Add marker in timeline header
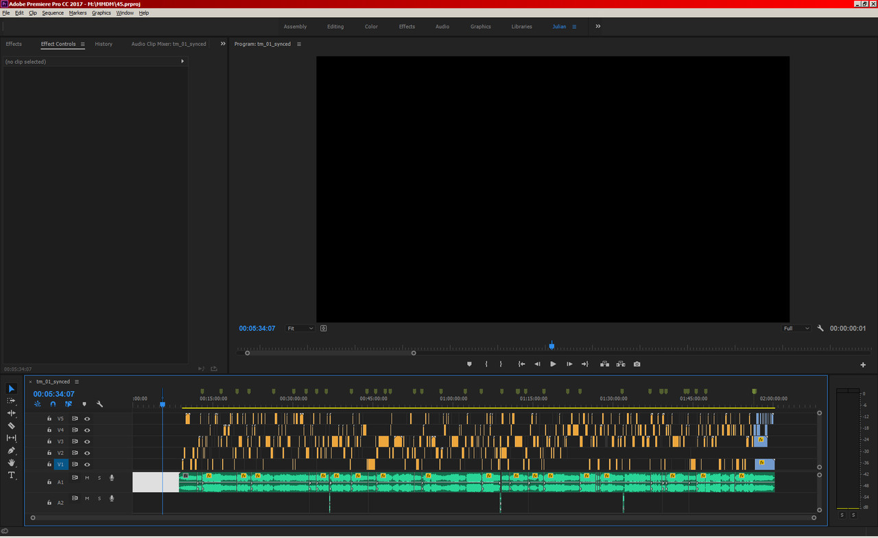Image resolution: width=878 pixels, height=538 pixels. 84,404
